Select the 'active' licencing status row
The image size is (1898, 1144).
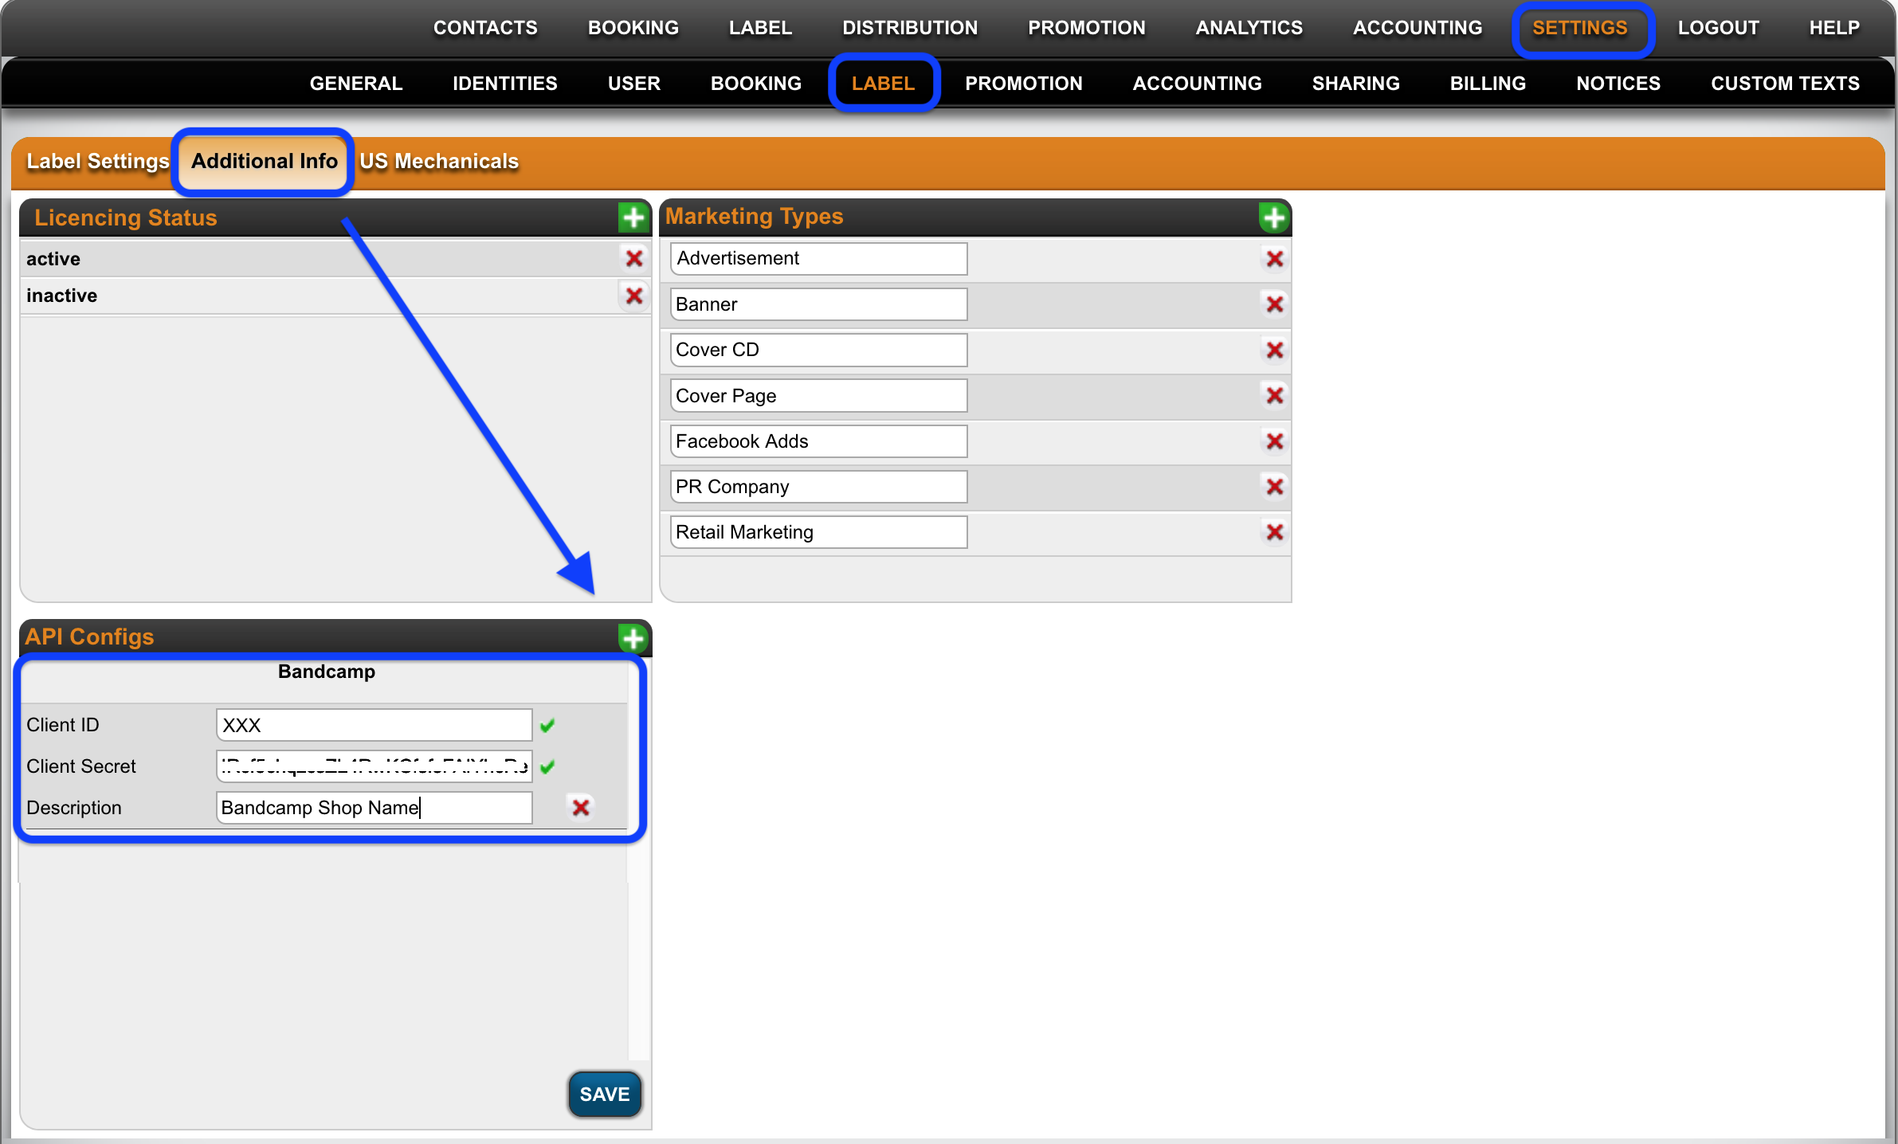coord(335,259)
